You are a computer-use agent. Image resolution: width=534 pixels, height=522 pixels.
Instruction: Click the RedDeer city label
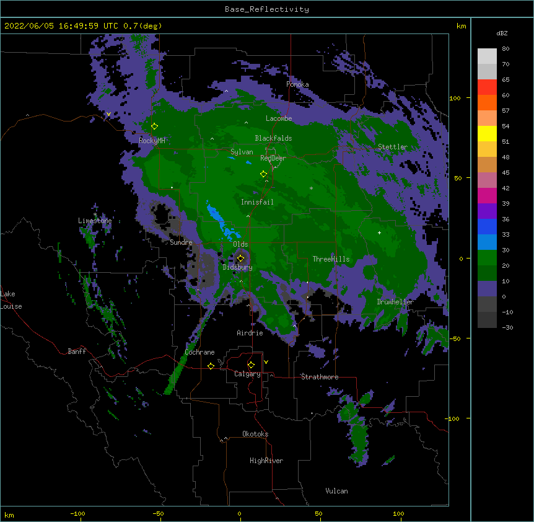pyautogui.click(x=273, y=158)
